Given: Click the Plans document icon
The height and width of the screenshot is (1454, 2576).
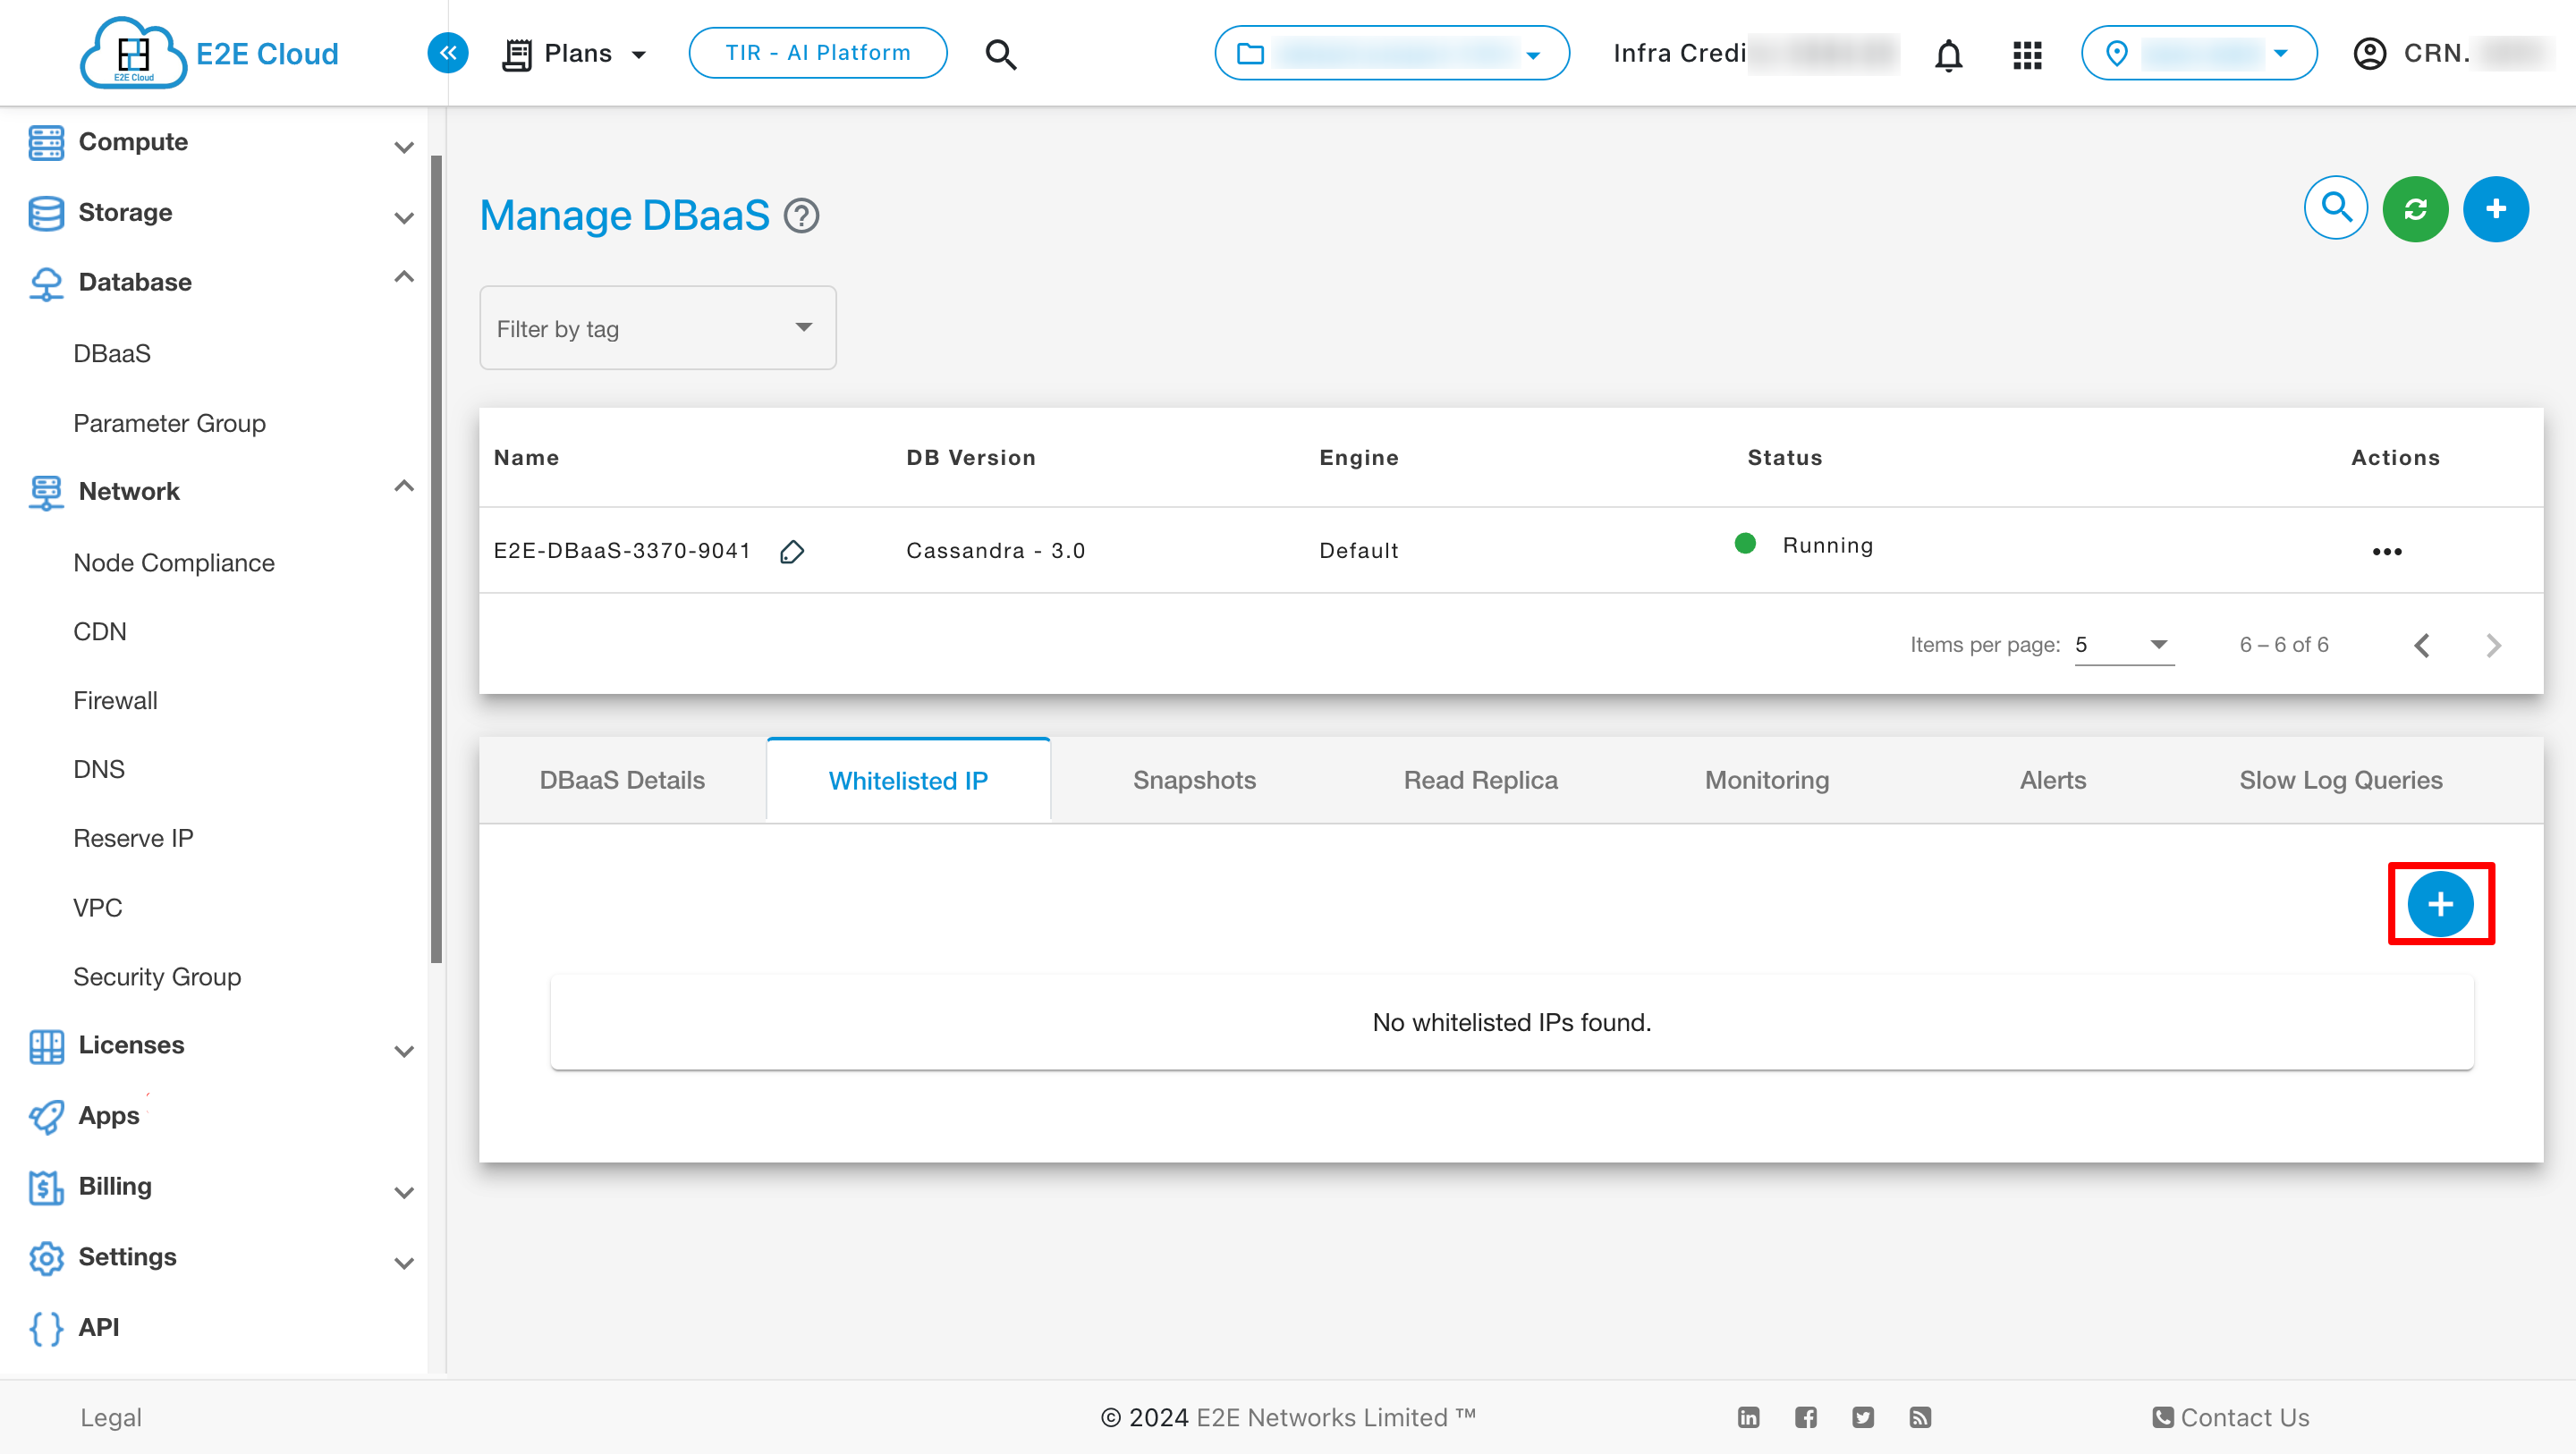Looking at the screenshot, I should coord(516,54).
